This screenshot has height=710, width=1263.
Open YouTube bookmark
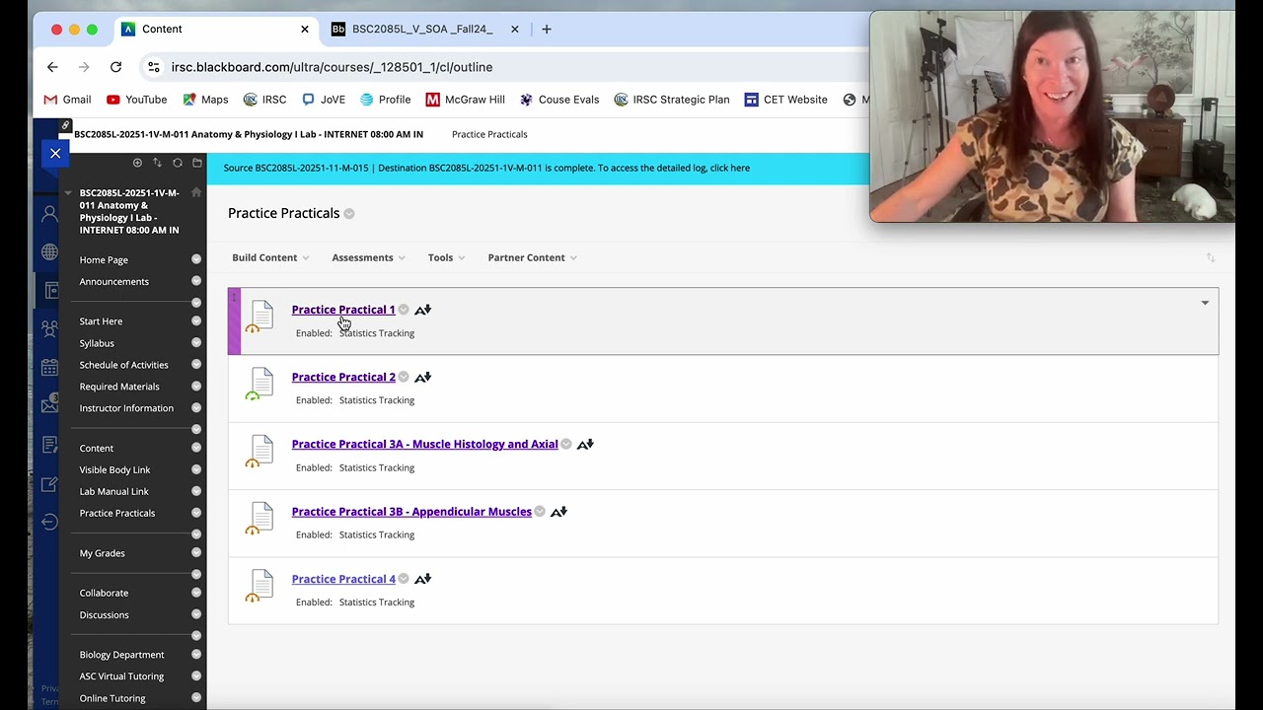point(136,100)
